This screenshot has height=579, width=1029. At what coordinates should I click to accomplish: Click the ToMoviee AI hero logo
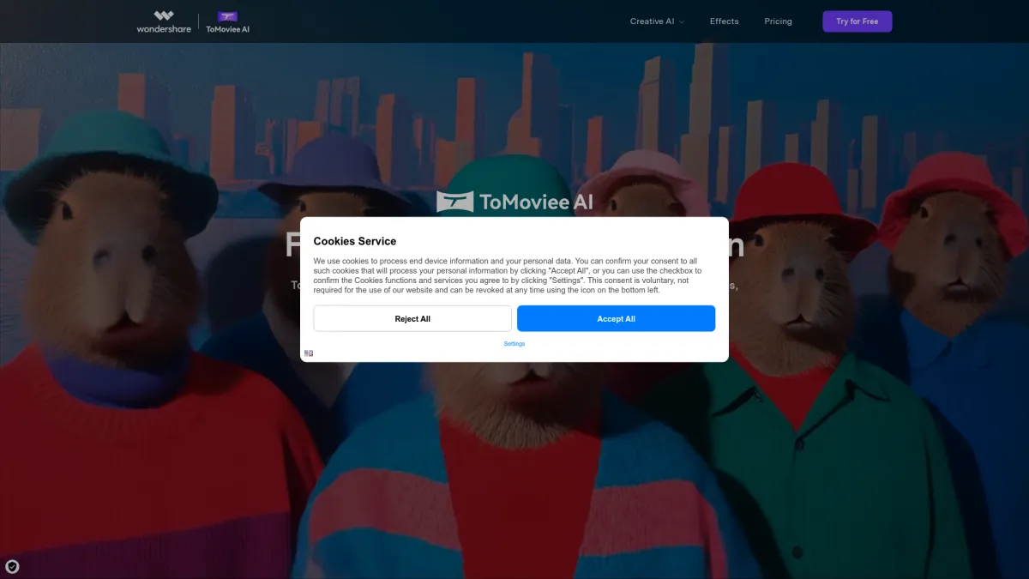pos(514,202)
